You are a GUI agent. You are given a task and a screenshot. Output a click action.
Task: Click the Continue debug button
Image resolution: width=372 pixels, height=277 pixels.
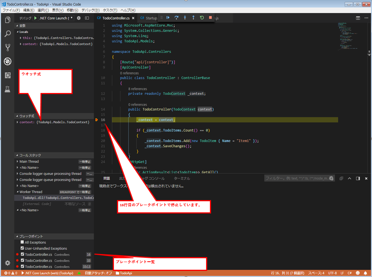click(x=168, y=18)
